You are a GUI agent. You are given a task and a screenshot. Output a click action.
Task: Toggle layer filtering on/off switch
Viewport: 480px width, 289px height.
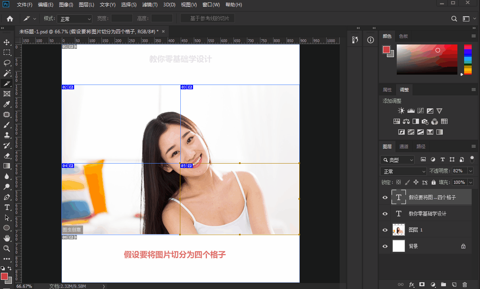click(x=472, y=159)
